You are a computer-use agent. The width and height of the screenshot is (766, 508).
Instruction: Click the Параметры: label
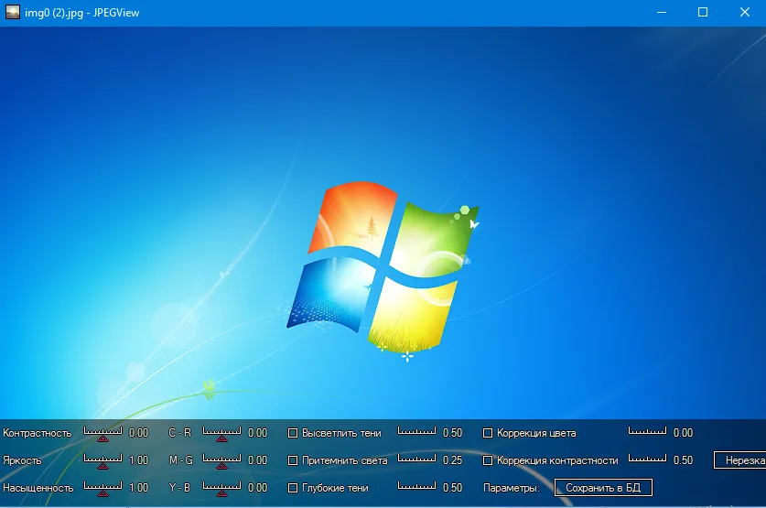tap(512, 488)
